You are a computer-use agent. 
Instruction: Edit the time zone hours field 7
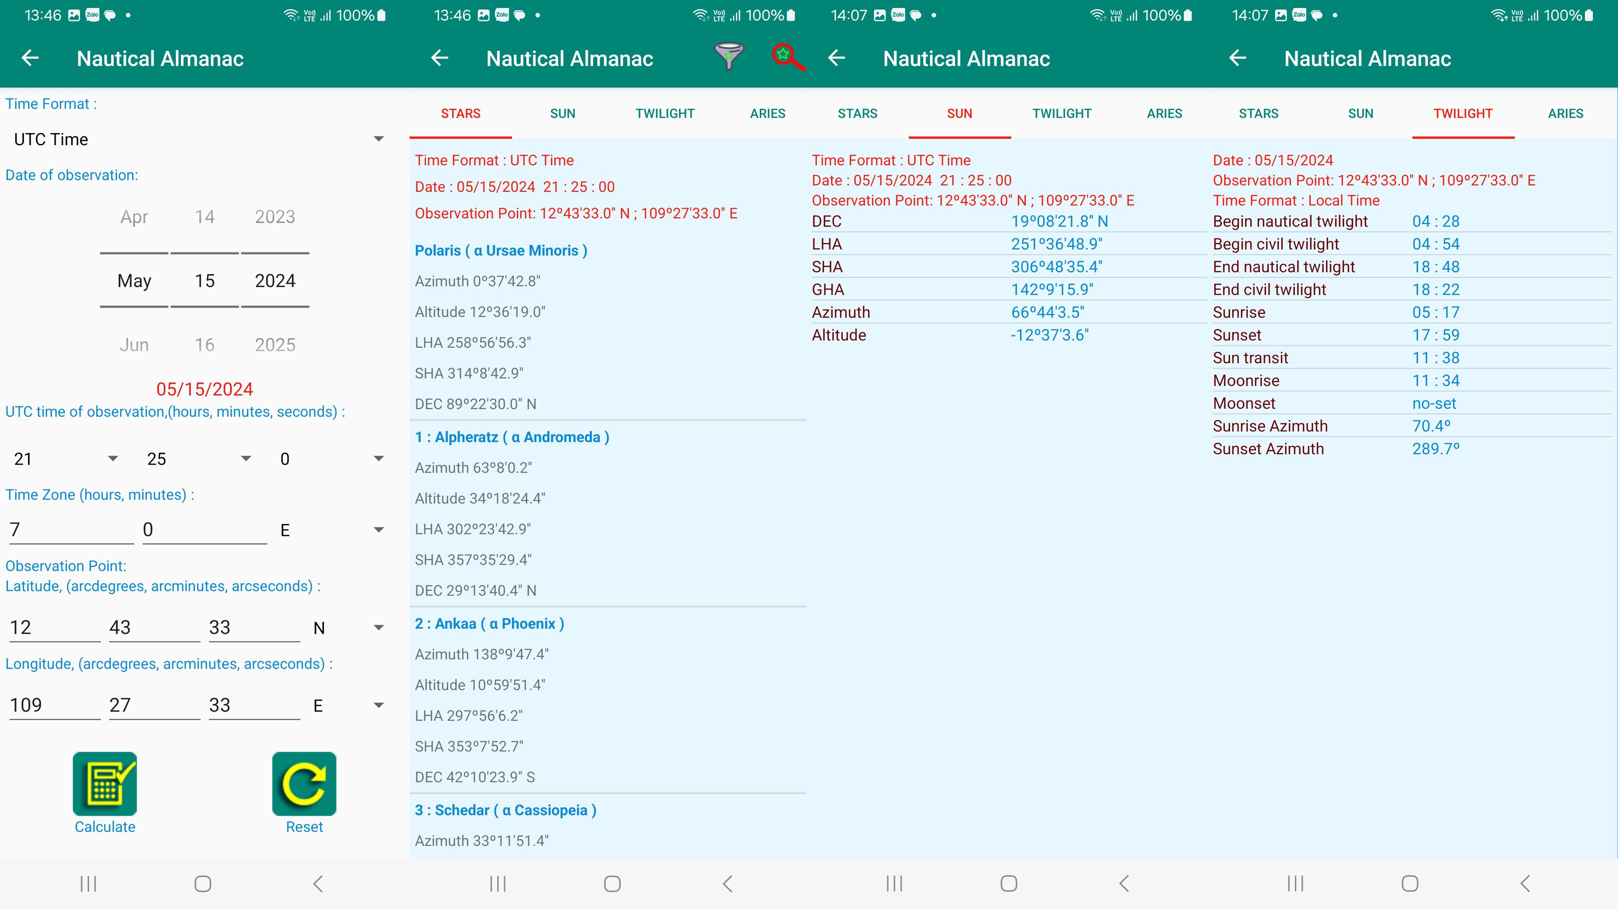coord(72,530)
